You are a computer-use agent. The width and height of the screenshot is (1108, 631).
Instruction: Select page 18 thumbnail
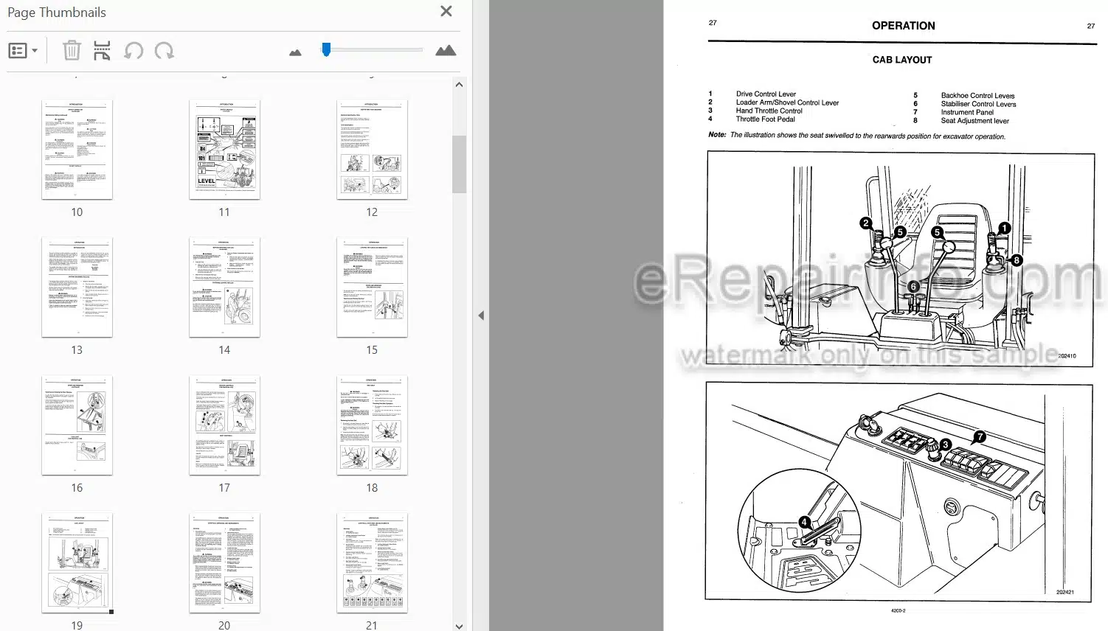click(x=372, y=425)
